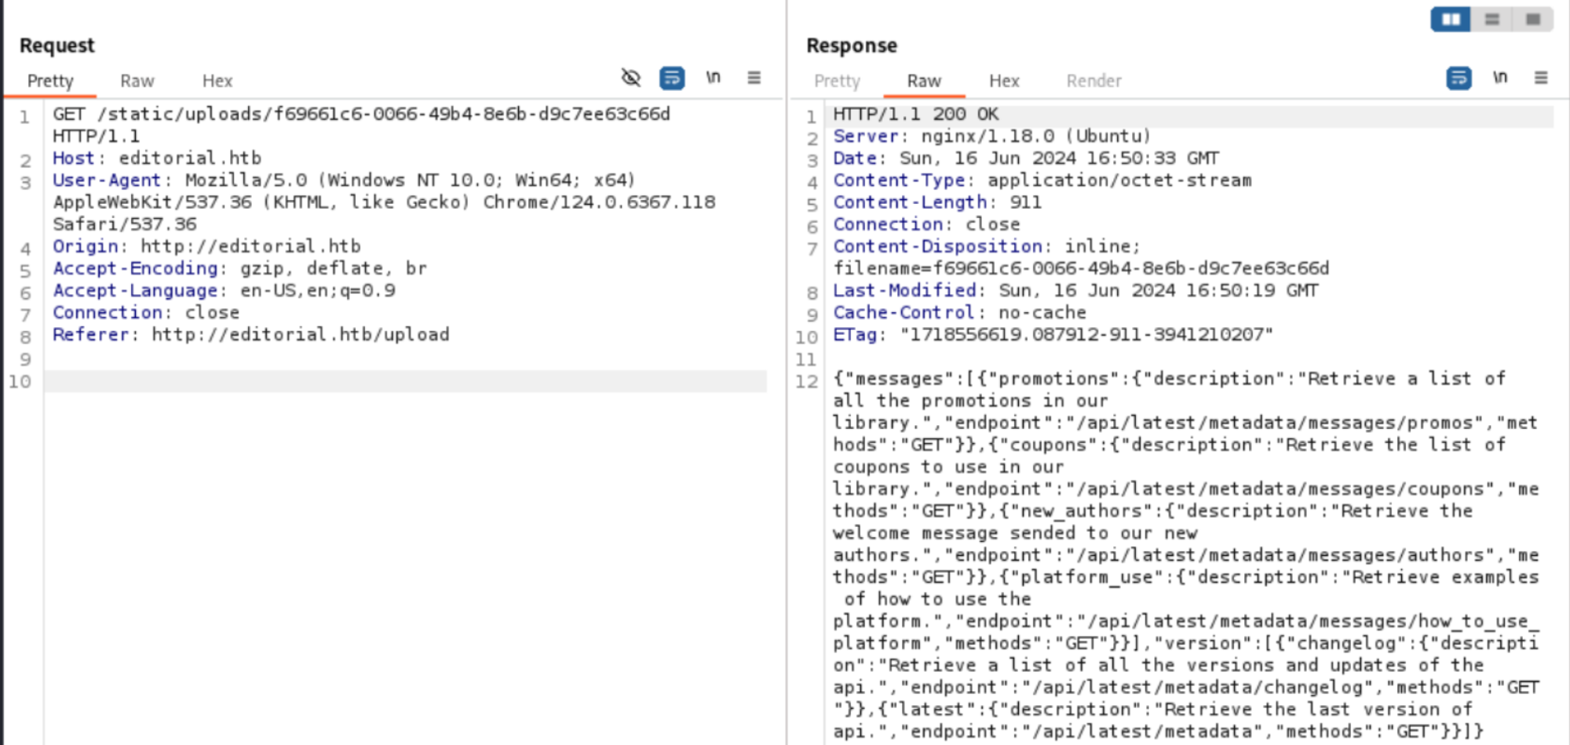Open the Hex tab in the Request panel
The height and width of the screenshot is (745, 1570).
click(217, 81)
